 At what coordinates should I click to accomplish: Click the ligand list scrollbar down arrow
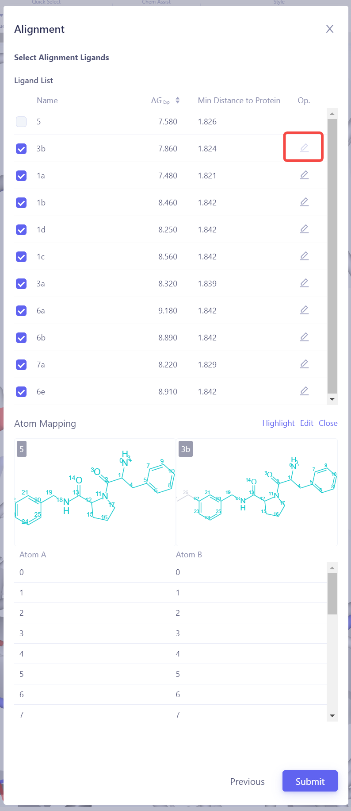[x=332, y=399]
